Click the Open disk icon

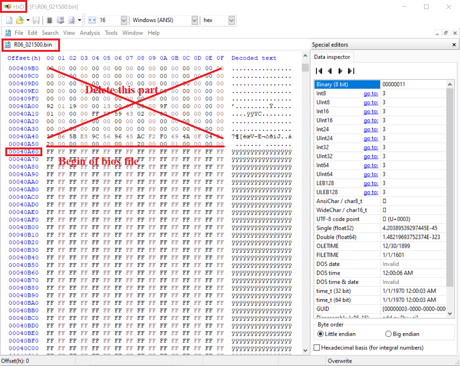(x=60, y=20)
